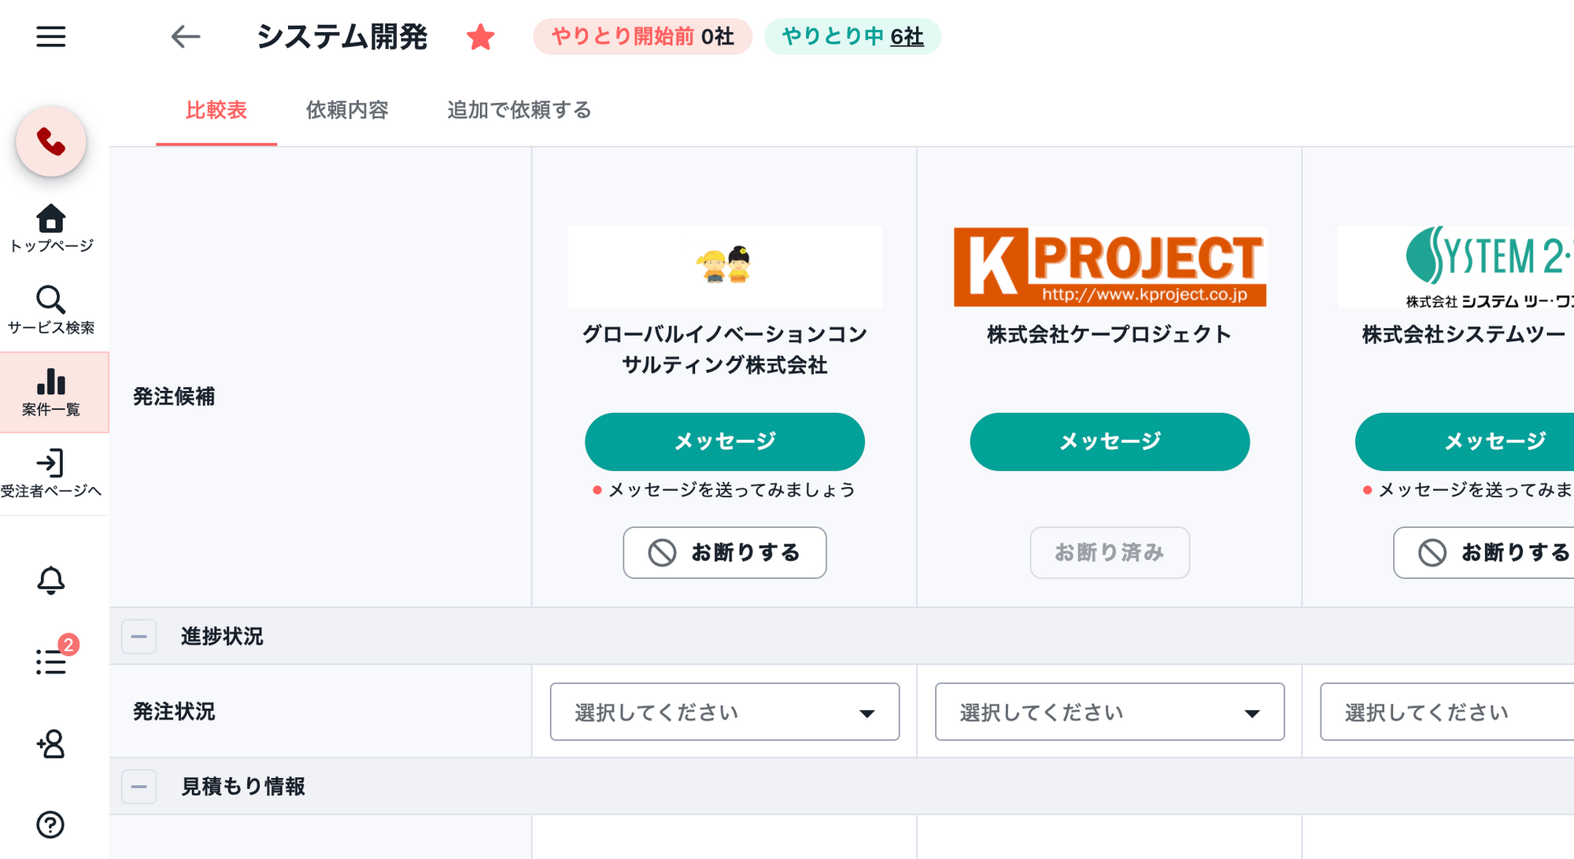Open 発注状況 dropdown for グローバルイノベーション
This screenshot has height=859, width=1574.
point(724,712)
